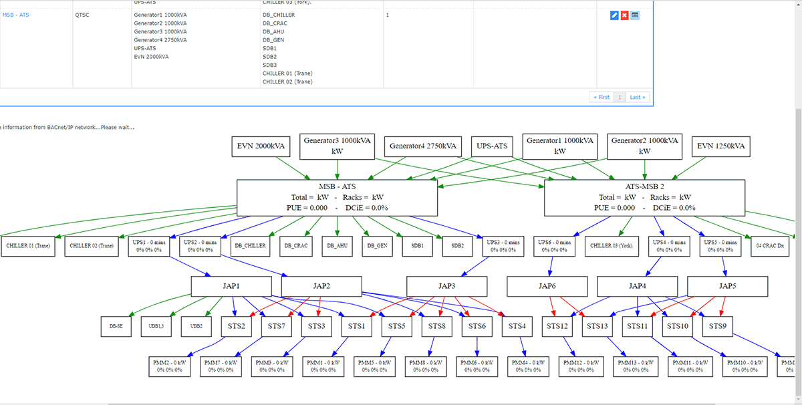The image size is (802, 405).
Task: Click the red delete X icon
Action: (x=624, y=15)
